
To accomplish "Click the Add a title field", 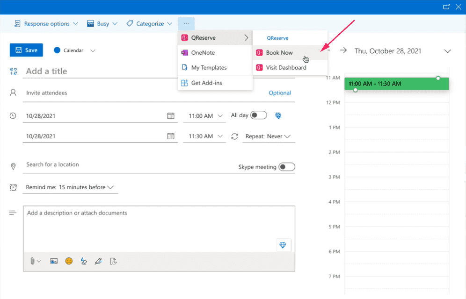I will (x=159, y=71).
